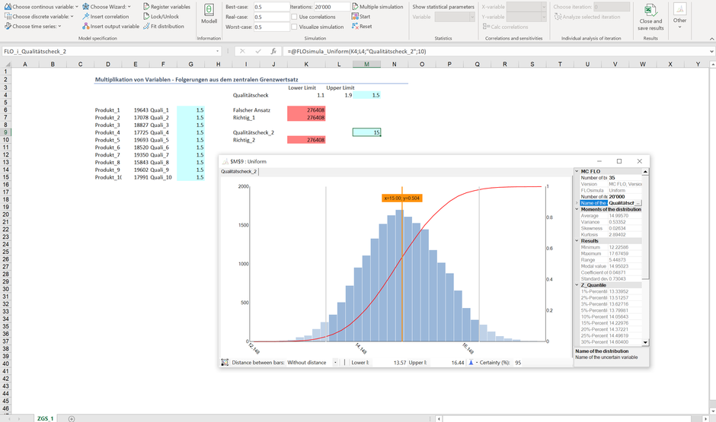The height and width of the screenshot is (422, 716).
Task: Open the Choose Wizard dropdown
Action: pyautogui.click(x=107, y=7)
